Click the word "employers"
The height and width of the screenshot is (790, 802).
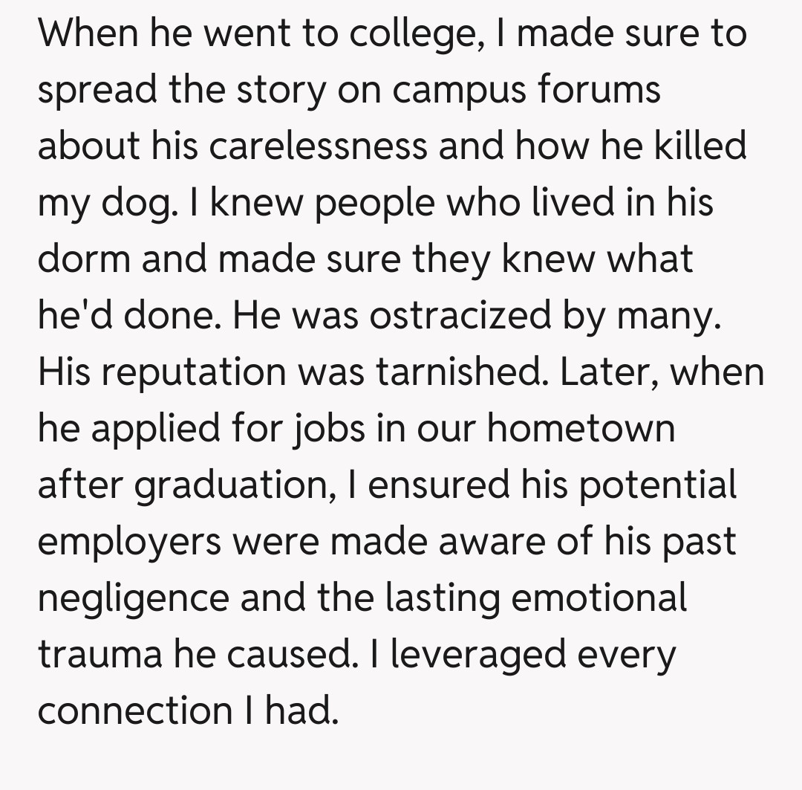point(129,543)
